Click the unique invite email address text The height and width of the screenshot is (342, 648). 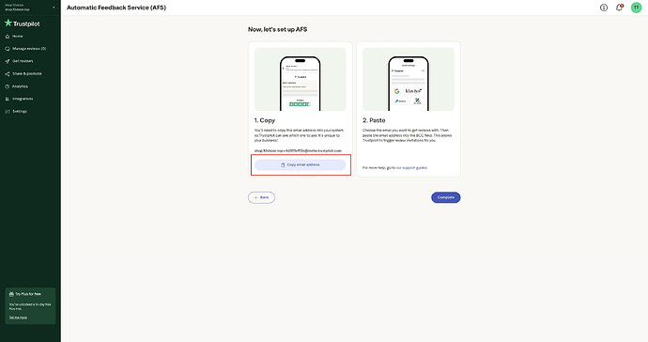point(298,151)
